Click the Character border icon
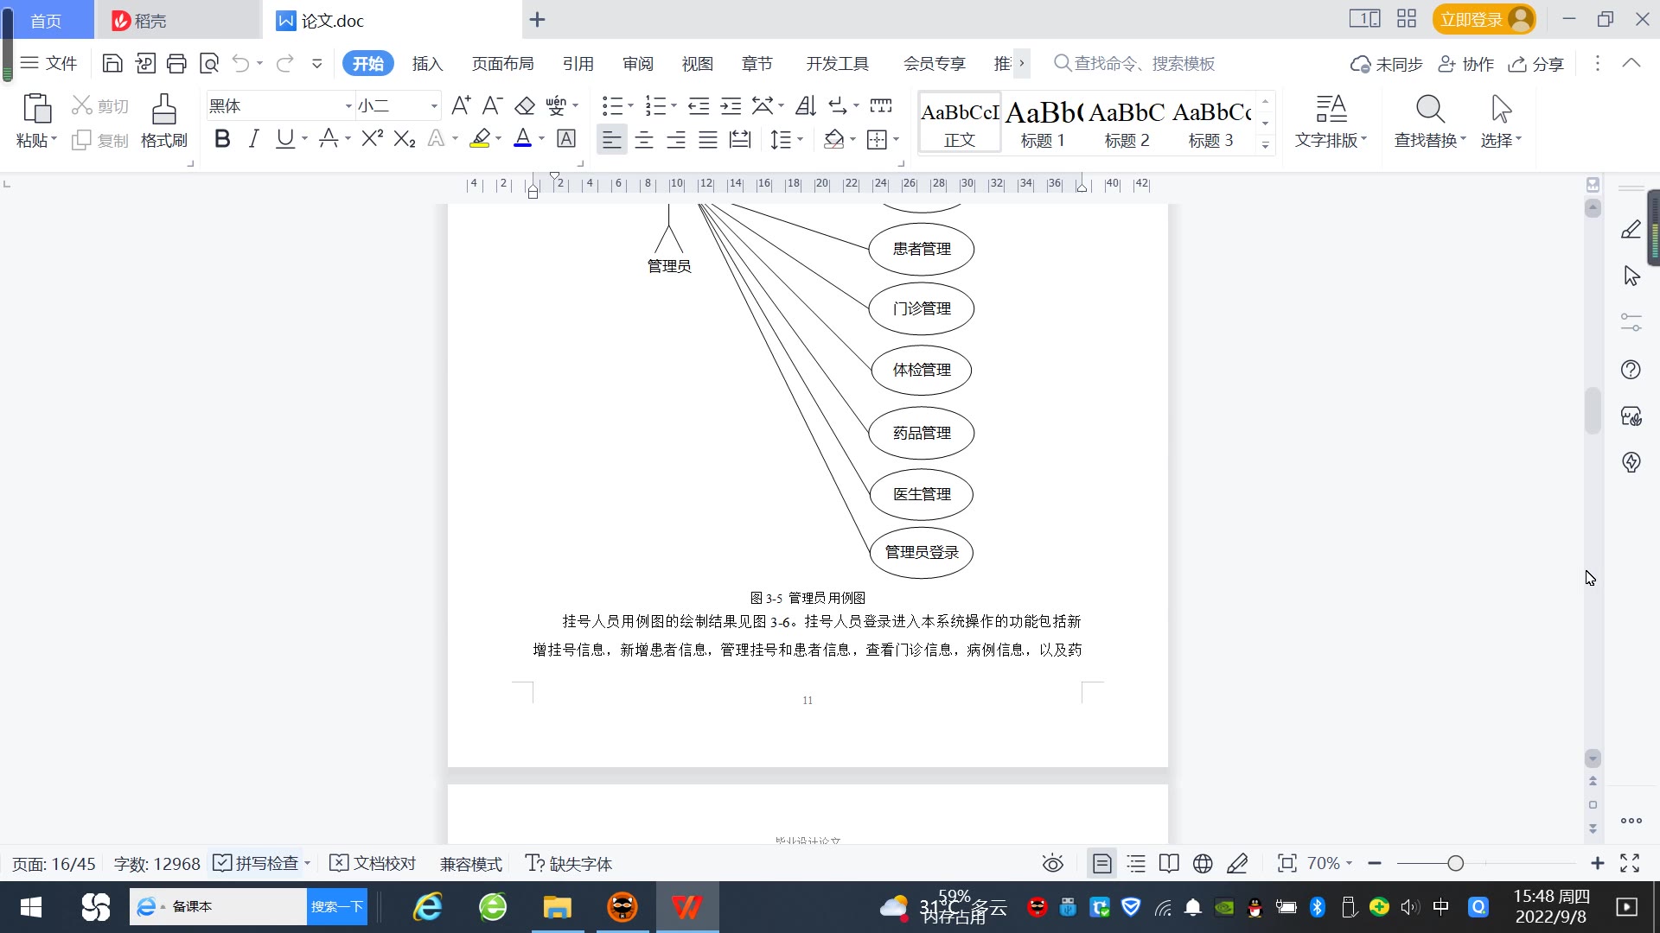This screenshot has width=1660, height=933. coord(566,138)
